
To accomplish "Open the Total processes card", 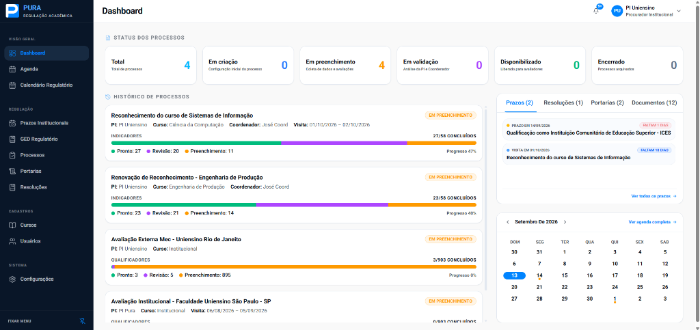I will tap(151, 65).
